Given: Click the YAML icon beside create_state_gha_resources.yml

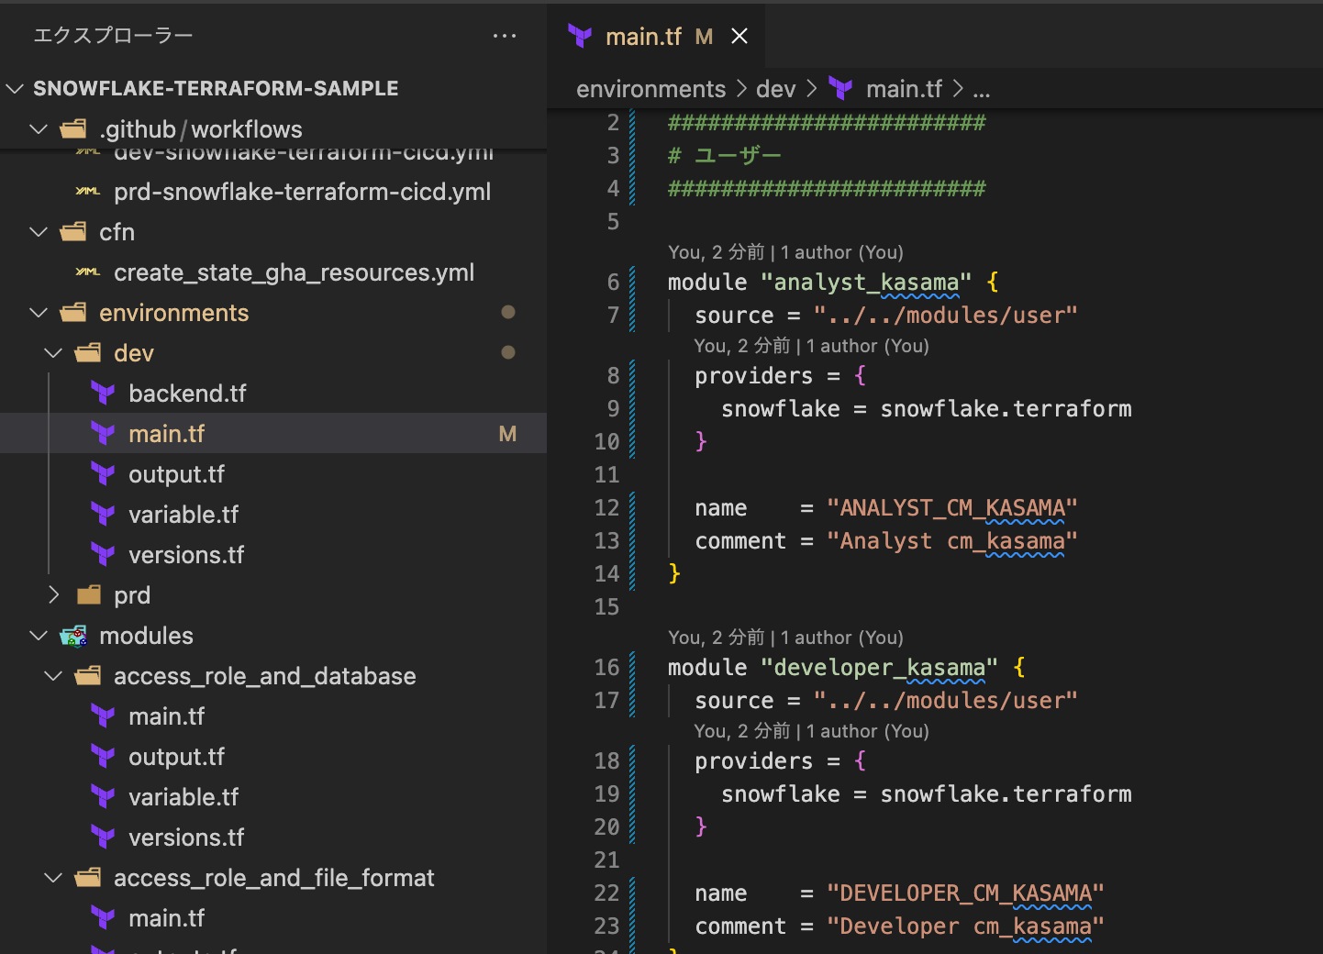Looking at the screenshot, I should pos(88,272).
